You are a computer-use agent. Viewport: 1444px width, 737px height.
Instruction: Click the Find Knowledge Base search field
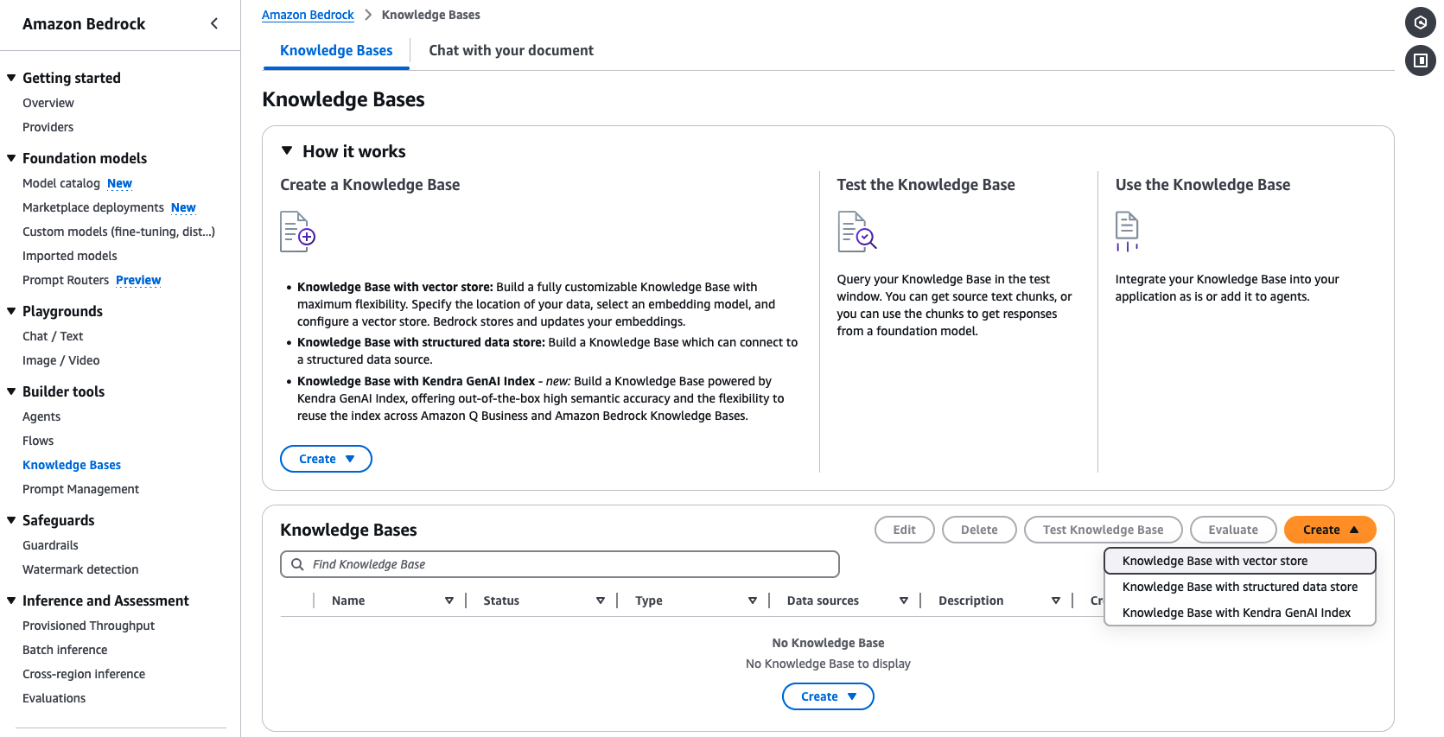[x=559, y=563]
